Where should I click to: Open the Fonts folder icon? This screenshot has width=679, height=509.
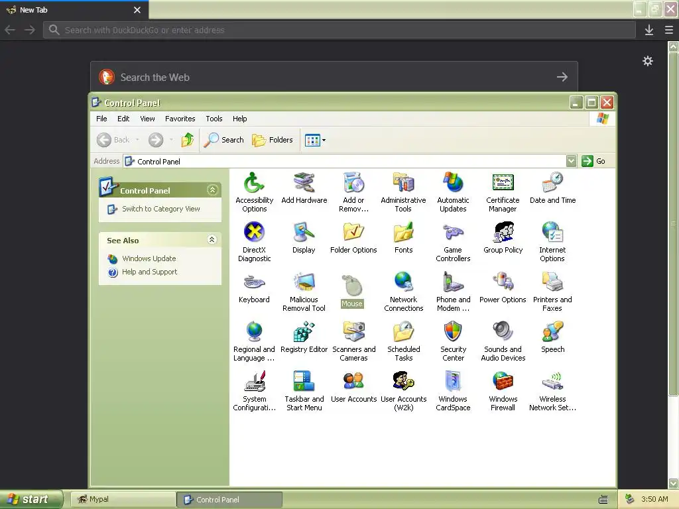[403, 238]
